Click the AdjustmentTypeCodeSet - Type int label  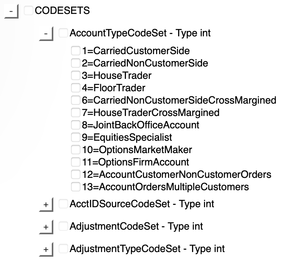[147, 249]
